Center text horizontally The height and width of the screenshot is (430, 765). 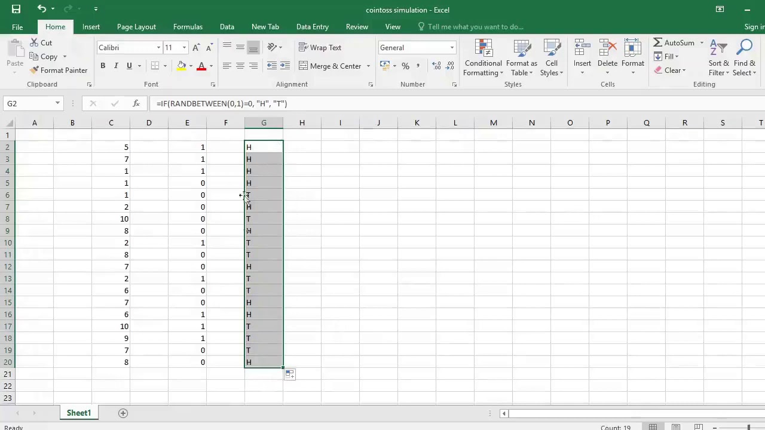240,66
